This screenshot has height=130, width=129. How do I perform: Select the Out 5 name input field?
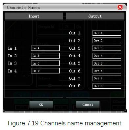107,63
